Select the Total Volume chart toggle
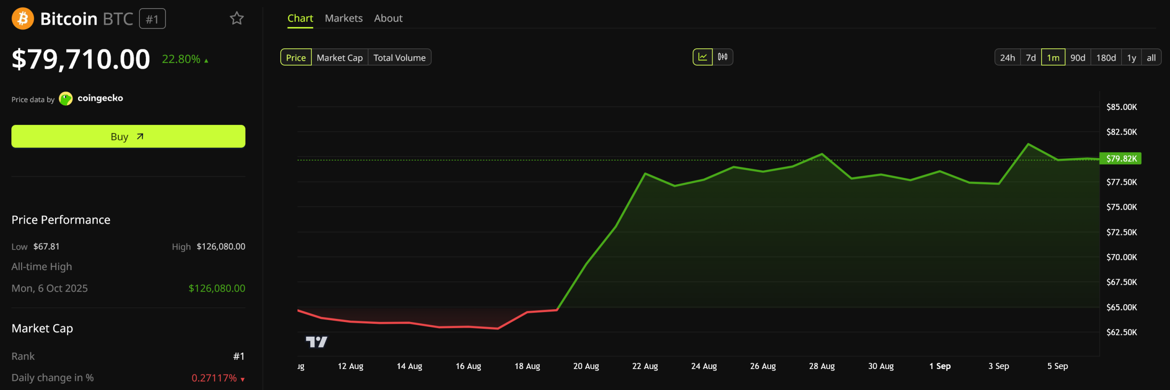 (399, 57)
